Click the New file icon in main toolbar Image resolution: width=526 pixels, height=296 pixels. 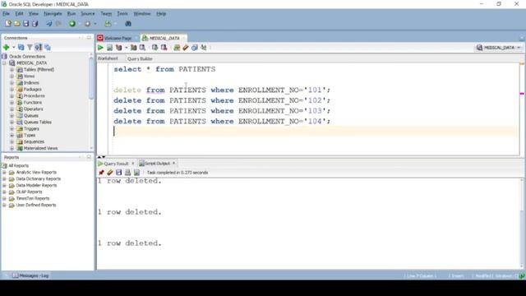(x=8, y=24)
